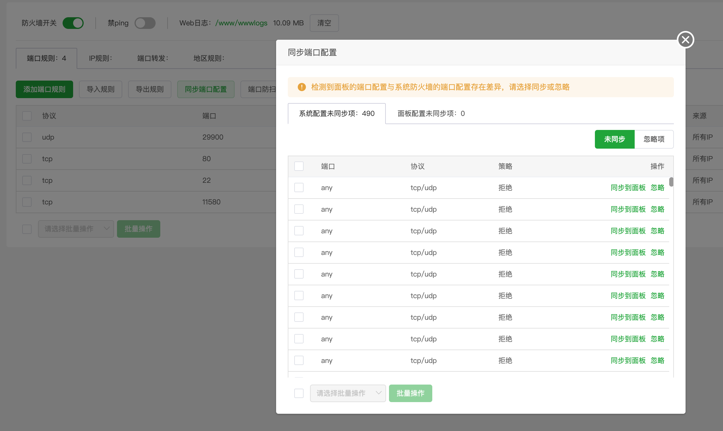This screenshot has height=431, width=723.
Task: Close the 同步端口配置 dialog
Action: pos(685,40)
